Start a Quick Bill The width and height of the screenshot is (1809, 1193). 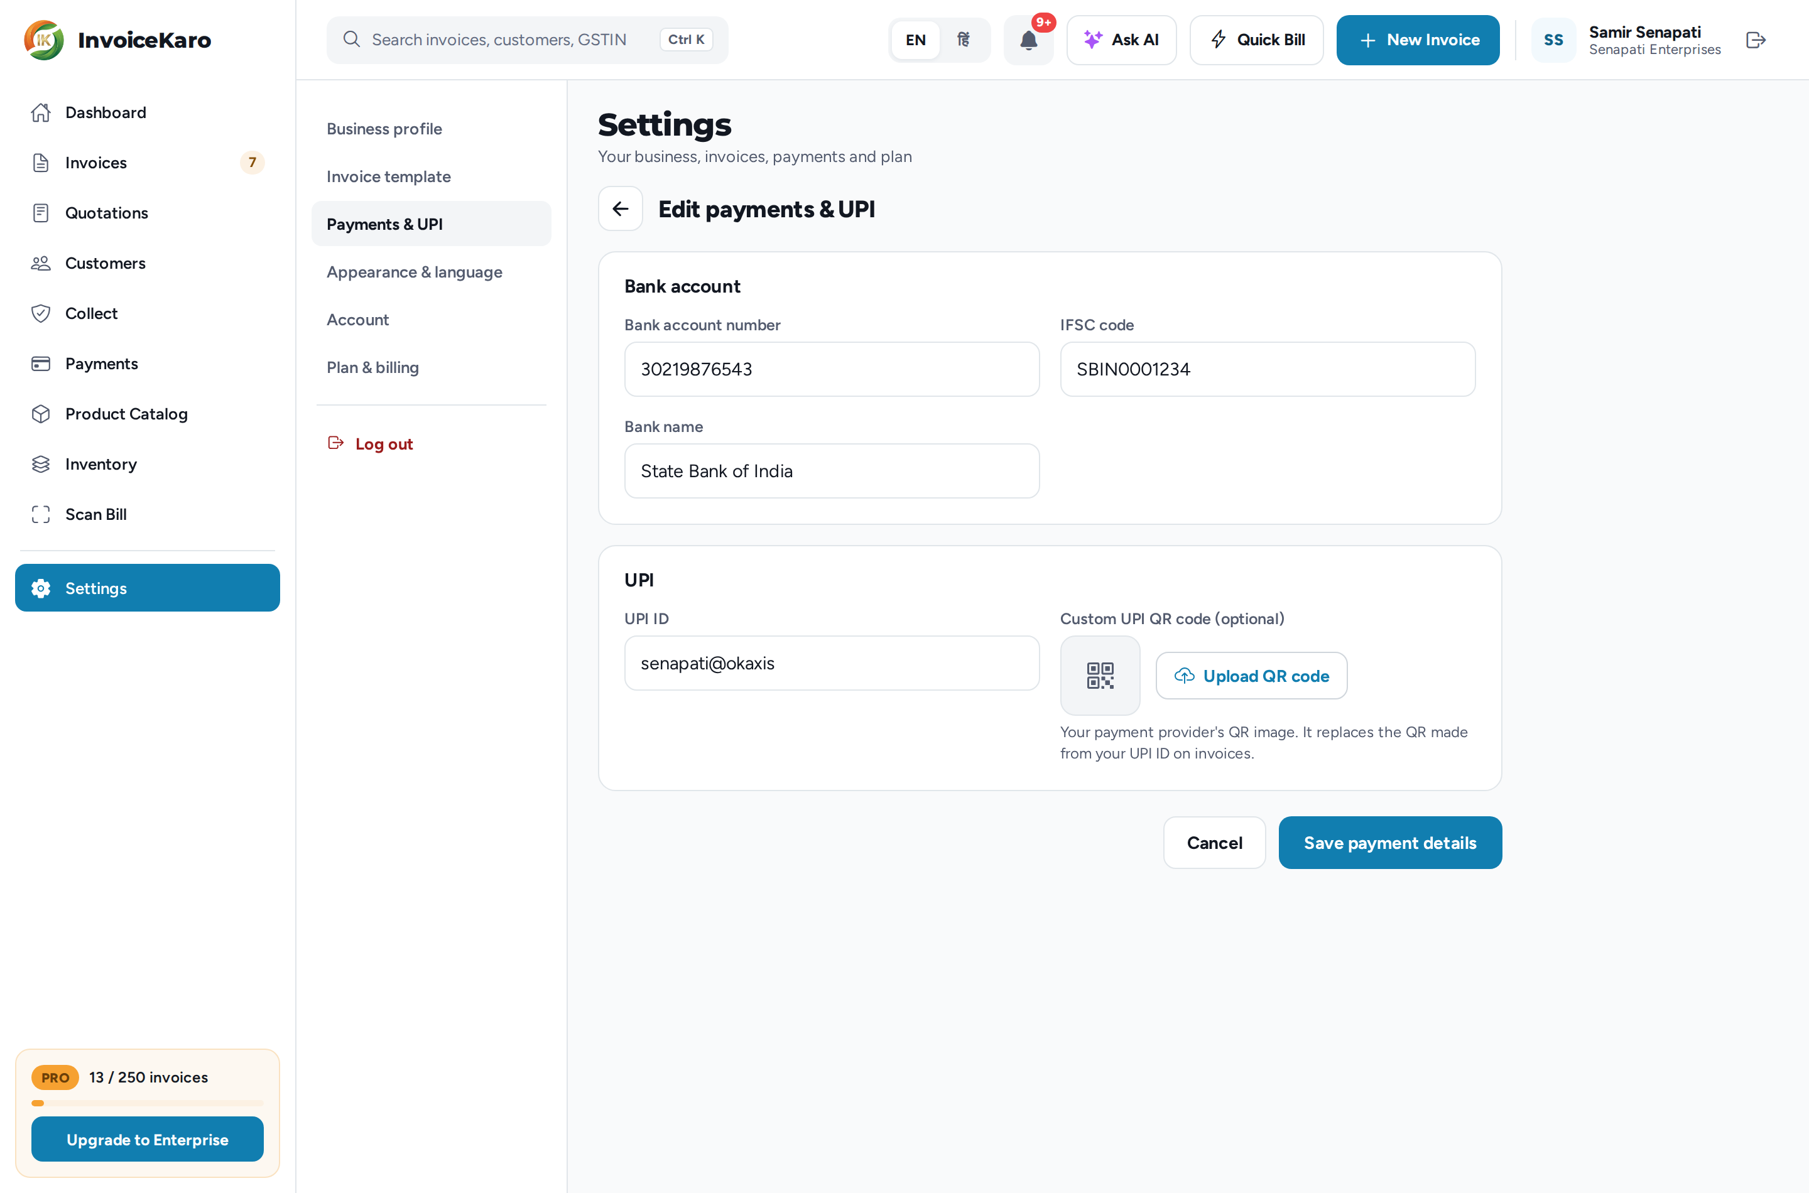(1256, 40)
